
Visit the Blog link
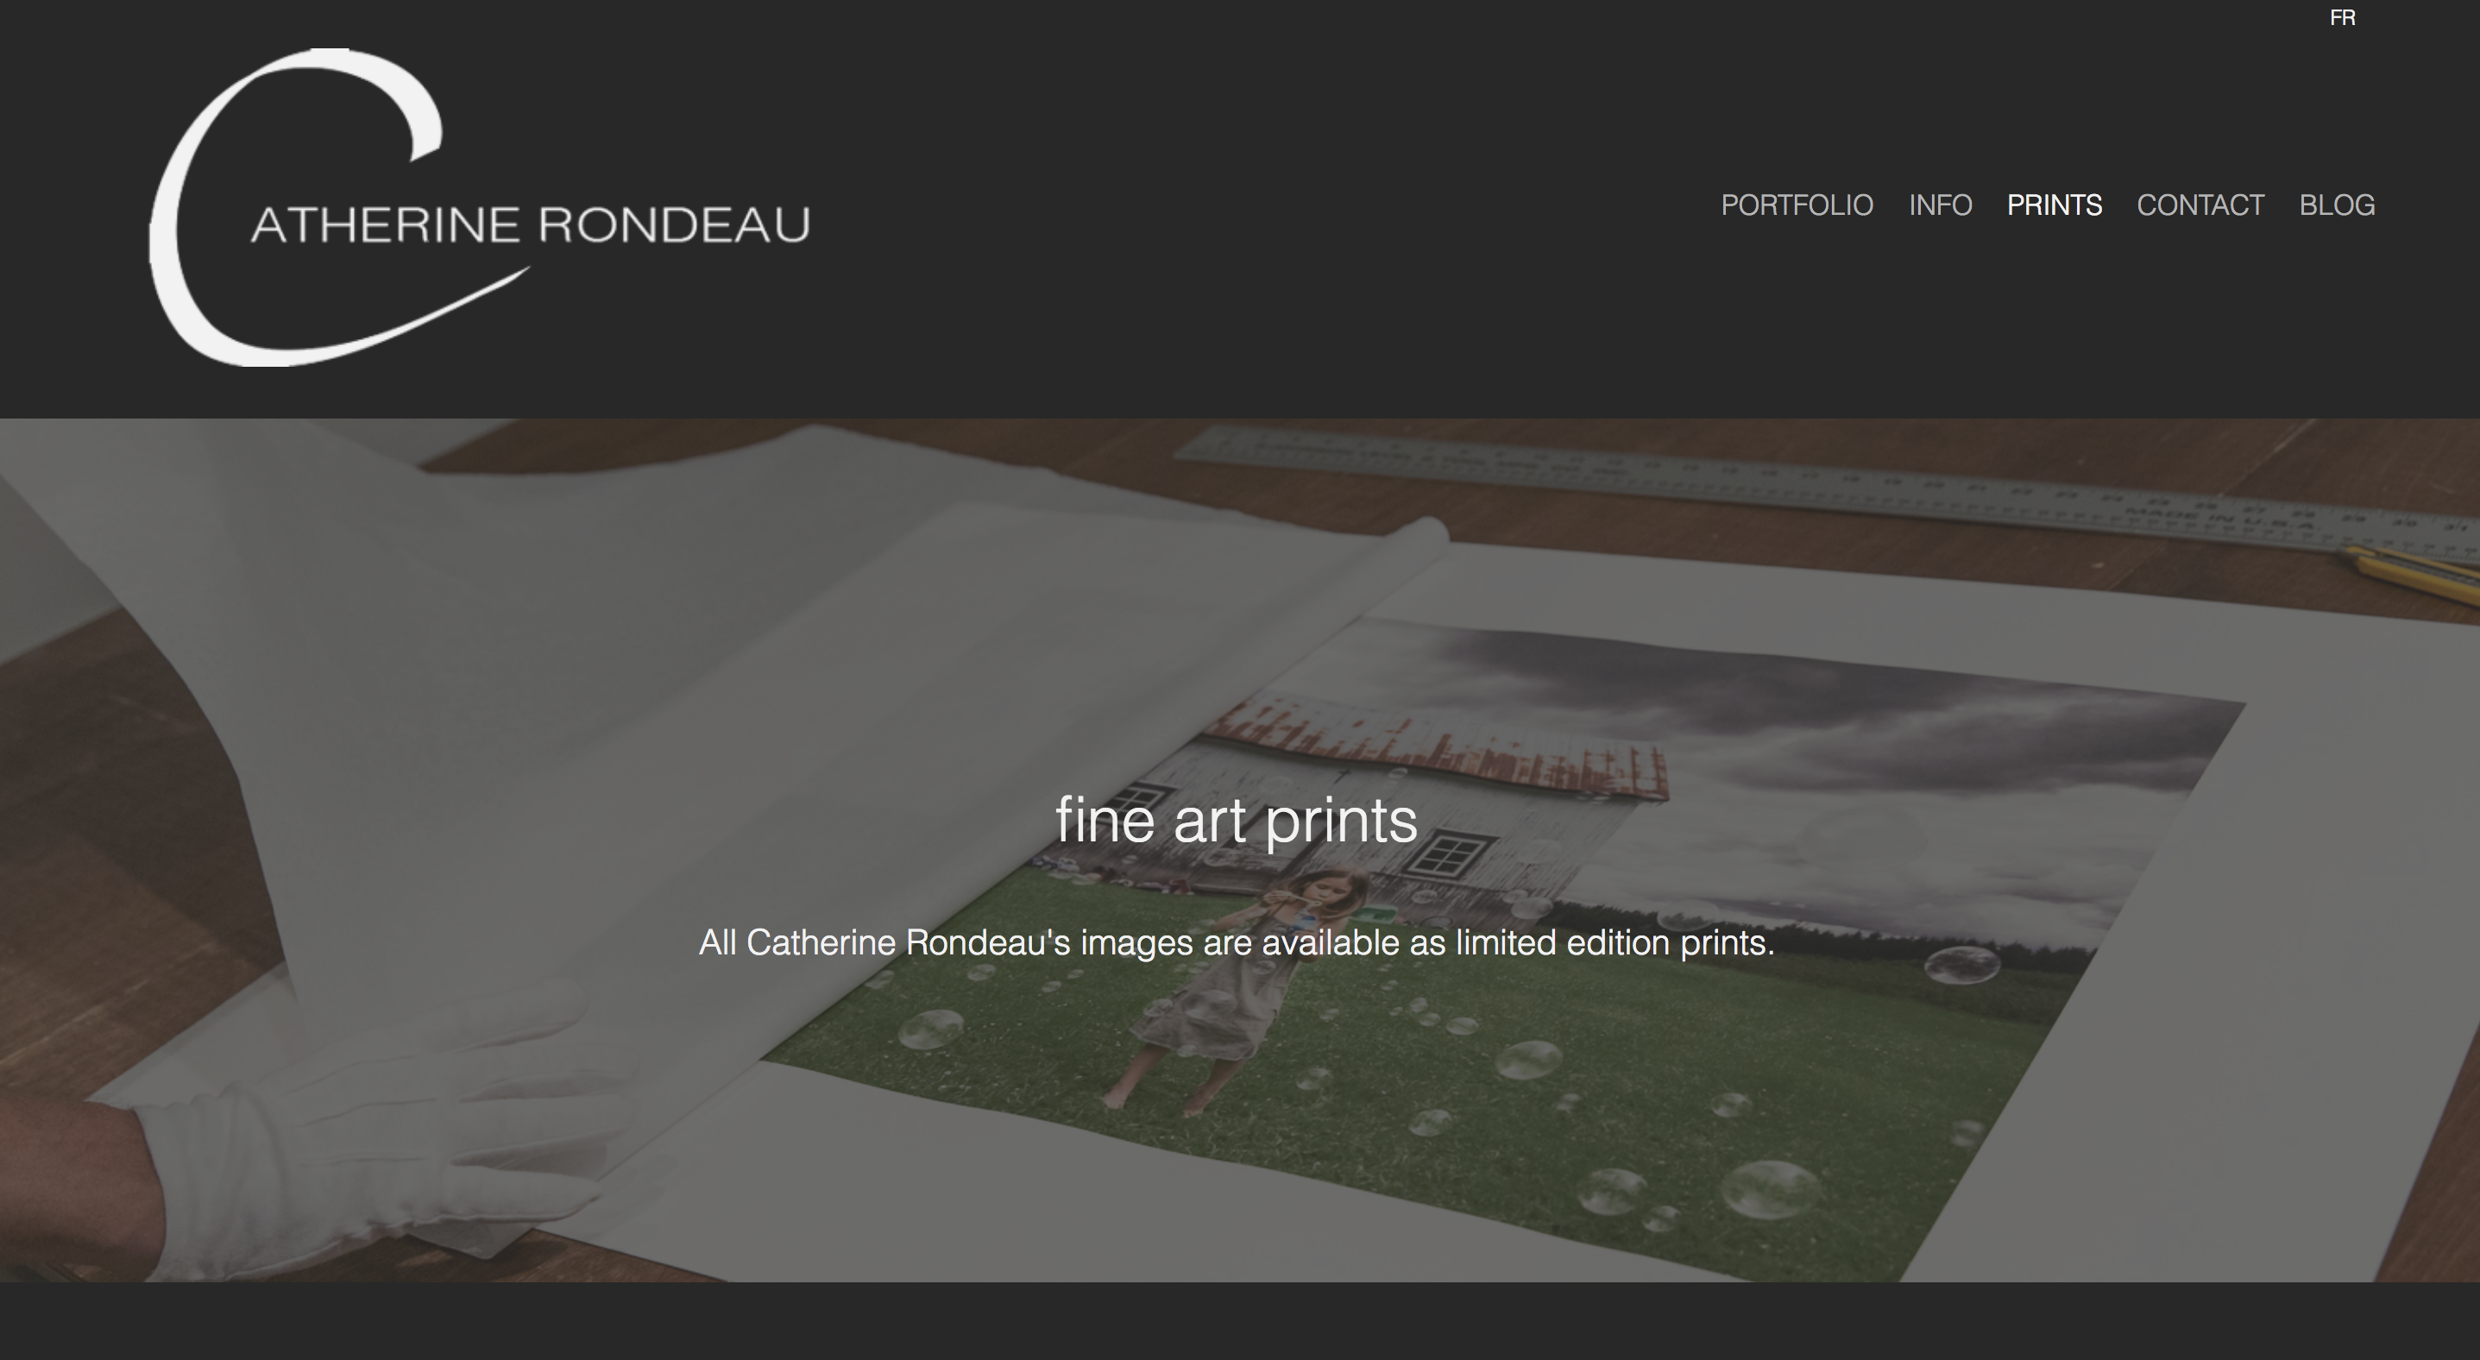2337,205
